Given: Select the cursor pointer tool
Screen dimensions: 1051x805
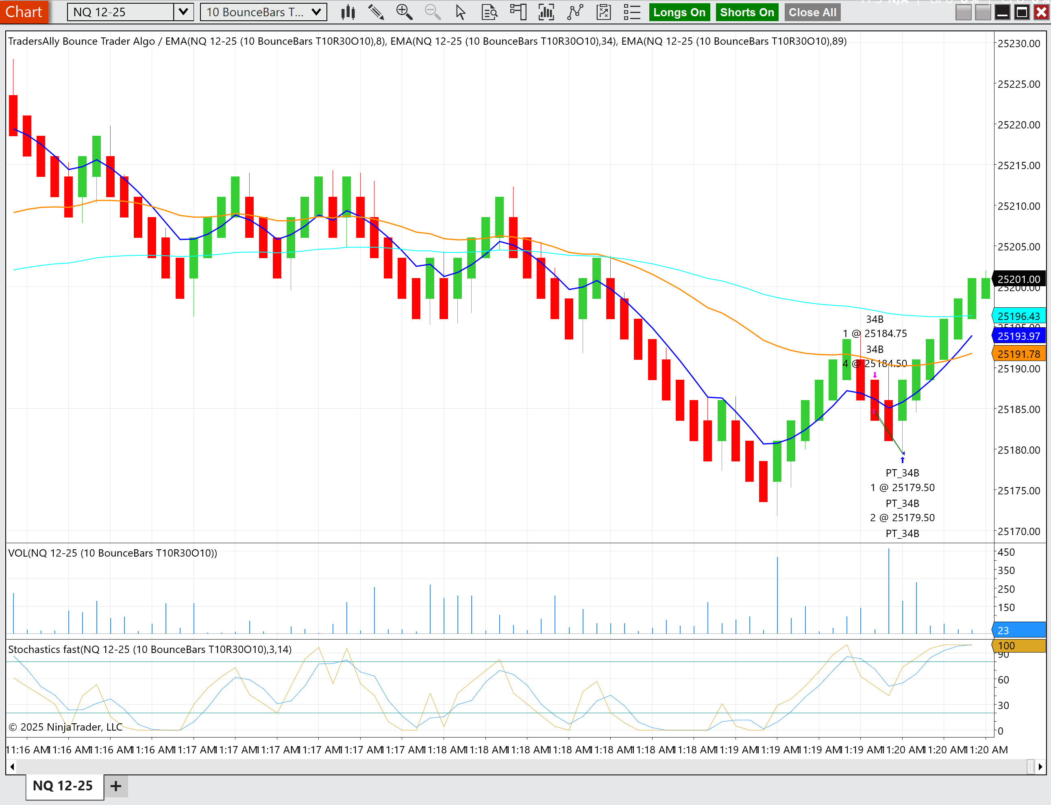Looking at the screenshot, I should 460,13.
